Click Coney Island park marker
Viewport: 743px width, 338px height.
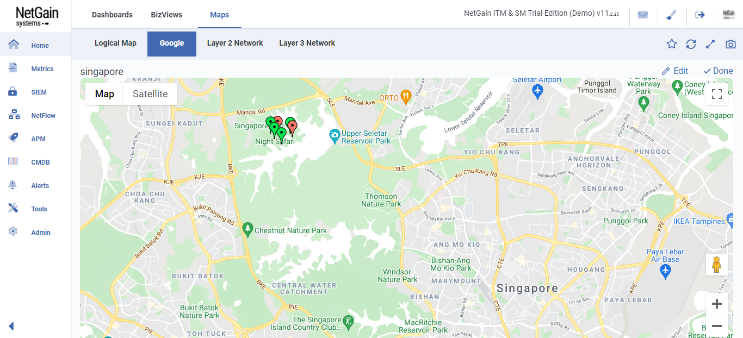[x=677, y=86]
